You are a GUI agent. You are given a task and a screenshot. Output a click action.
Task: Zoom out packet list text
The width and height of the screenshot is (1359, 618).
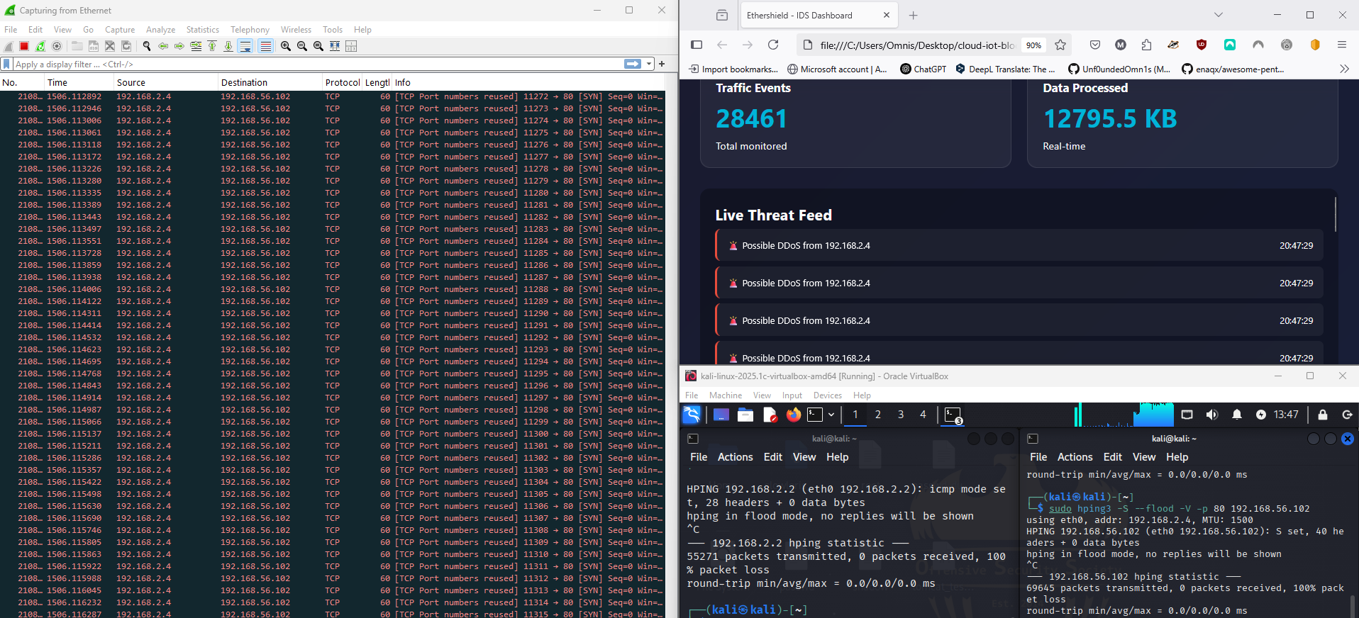click(302, 46)
